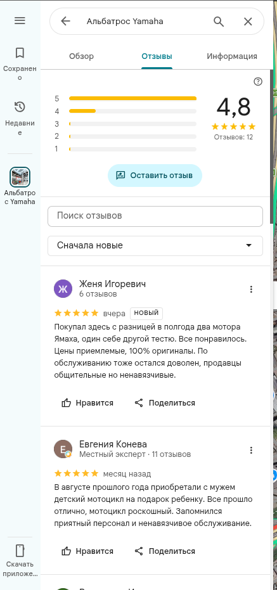Open more options for Женя Игоревич review

[x=251, y=289]
